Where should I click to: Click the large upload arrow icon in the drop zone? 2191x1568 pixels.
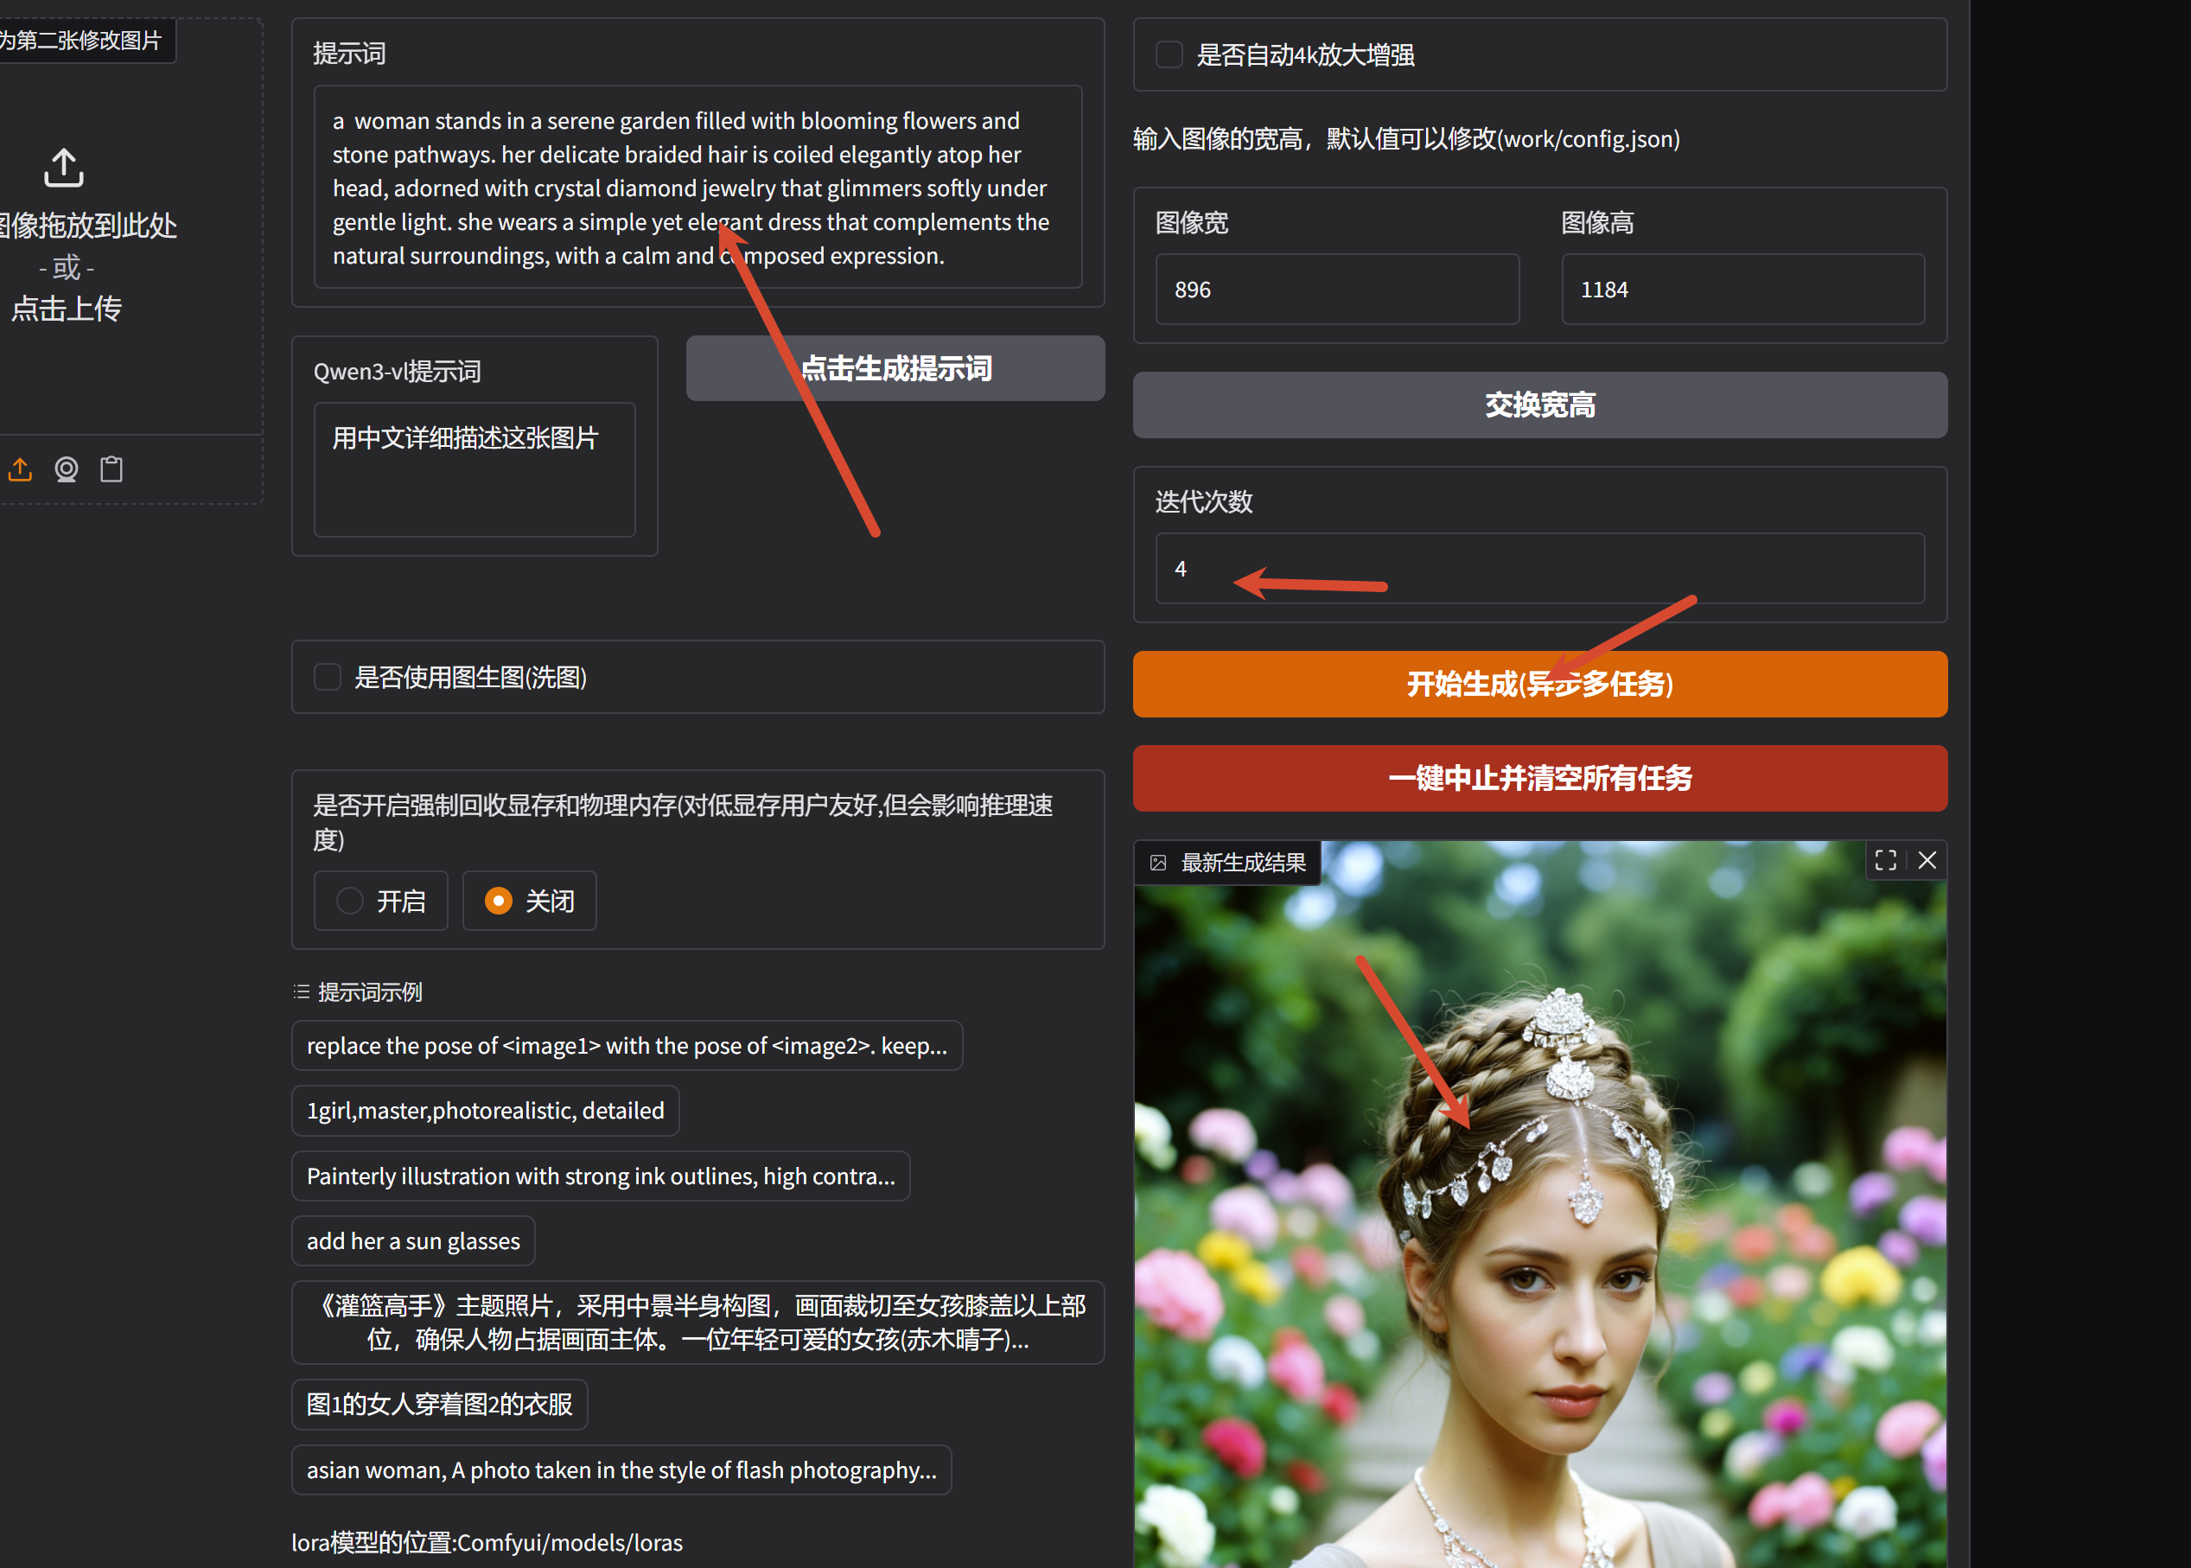[64, 168]
